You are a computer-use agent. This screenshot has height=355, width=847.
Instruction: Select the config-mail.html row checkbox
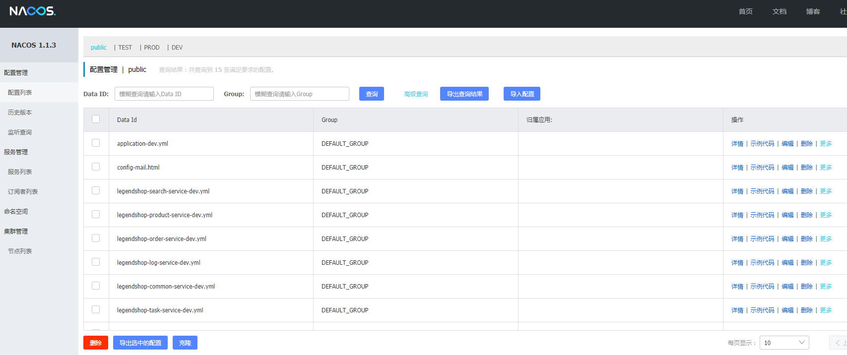coord(96,167)
